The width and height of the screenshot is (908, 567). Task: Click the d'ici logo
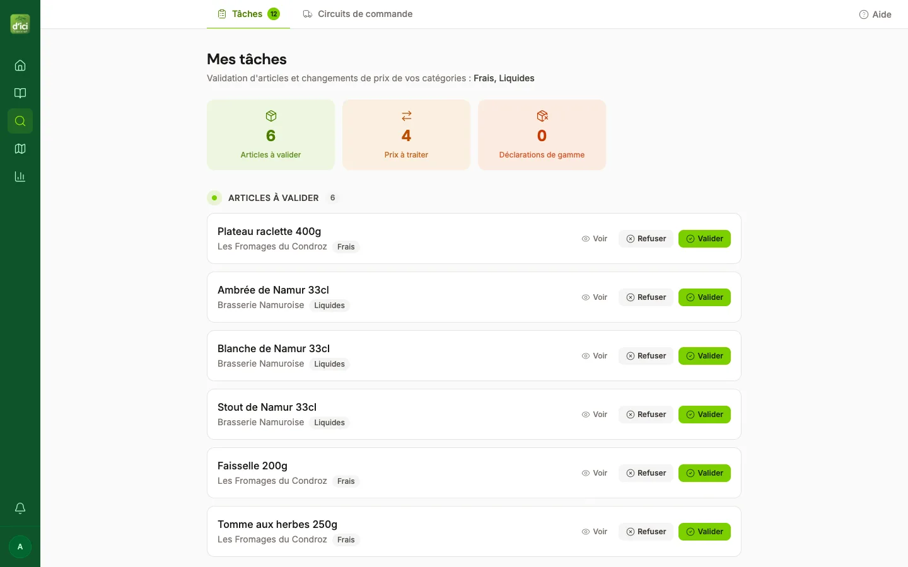(20, 24)
